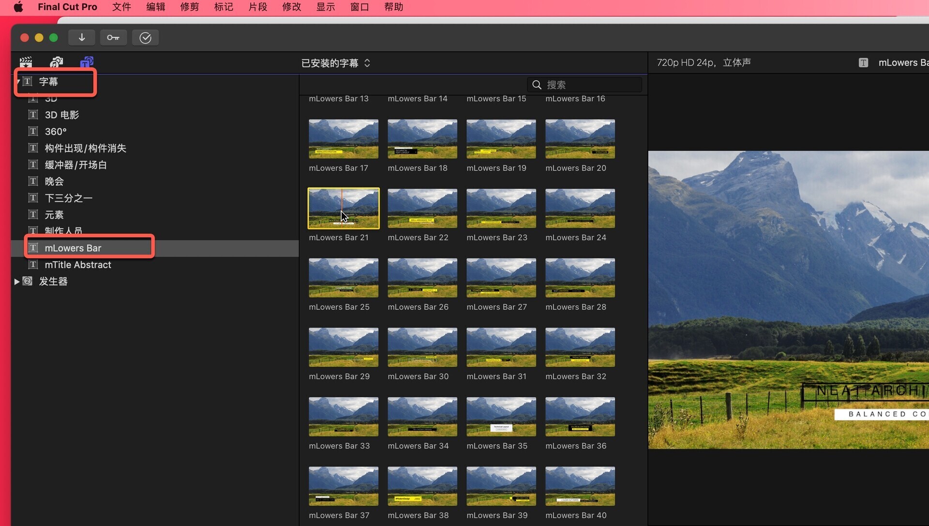Select the mLowers Bar 35 thumbnail
The image size is (929, 526).
coord(501,417)
